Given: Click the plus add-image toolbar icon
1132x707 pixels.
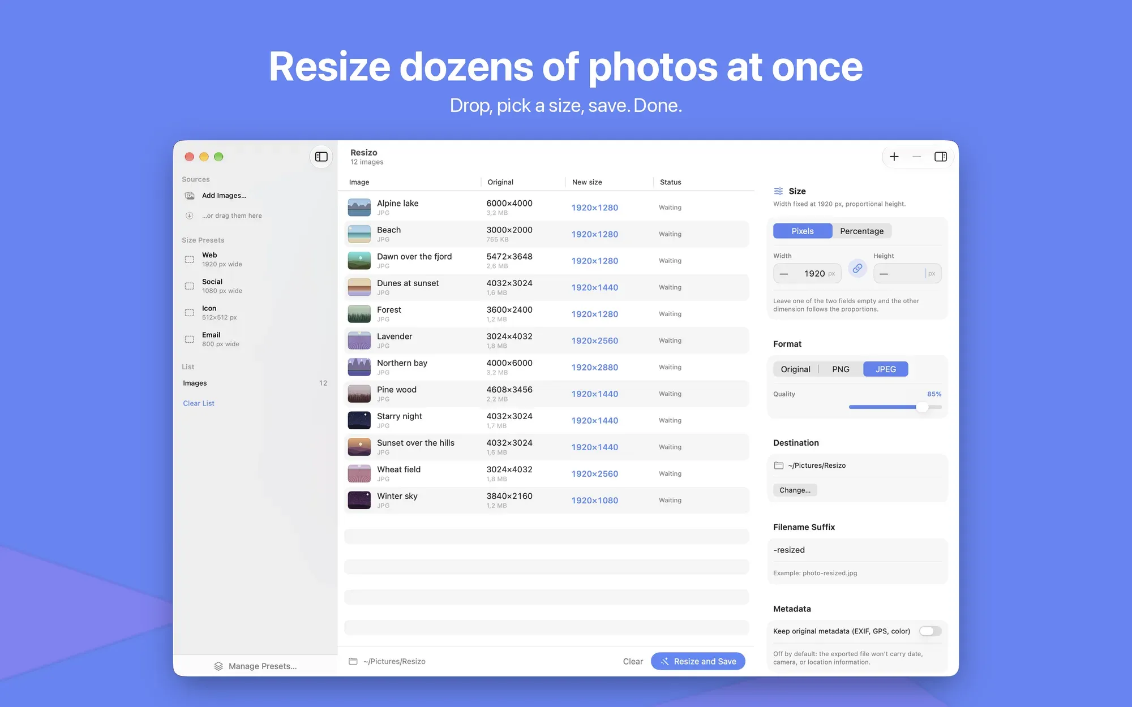Looking at the screenshot, I should pos(894,157).
